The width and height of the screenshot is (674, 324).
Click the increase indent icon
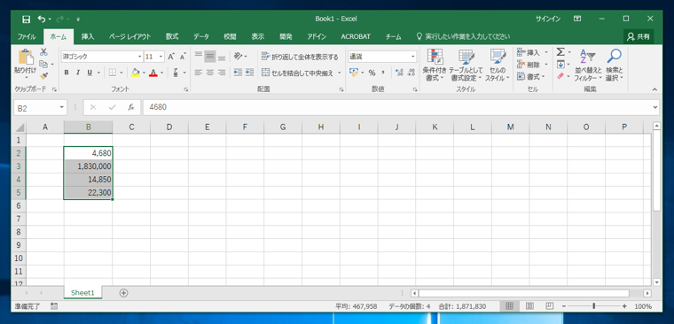click(x=249, y=73)
